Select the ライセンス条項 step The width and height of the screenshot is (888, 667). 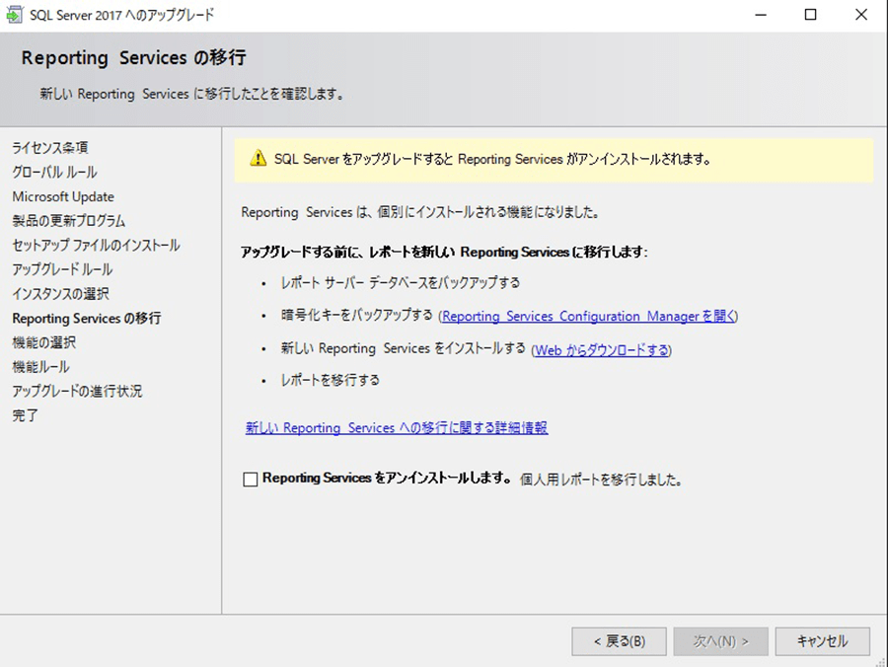point(50,148)
